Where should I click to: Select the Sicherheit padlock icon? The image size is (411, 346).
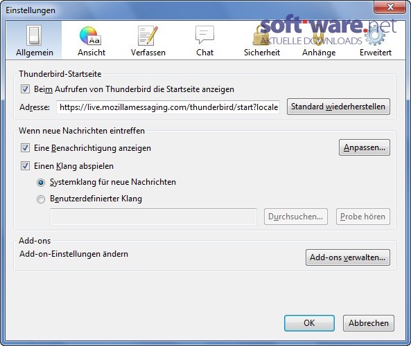(x=261, y=35)
